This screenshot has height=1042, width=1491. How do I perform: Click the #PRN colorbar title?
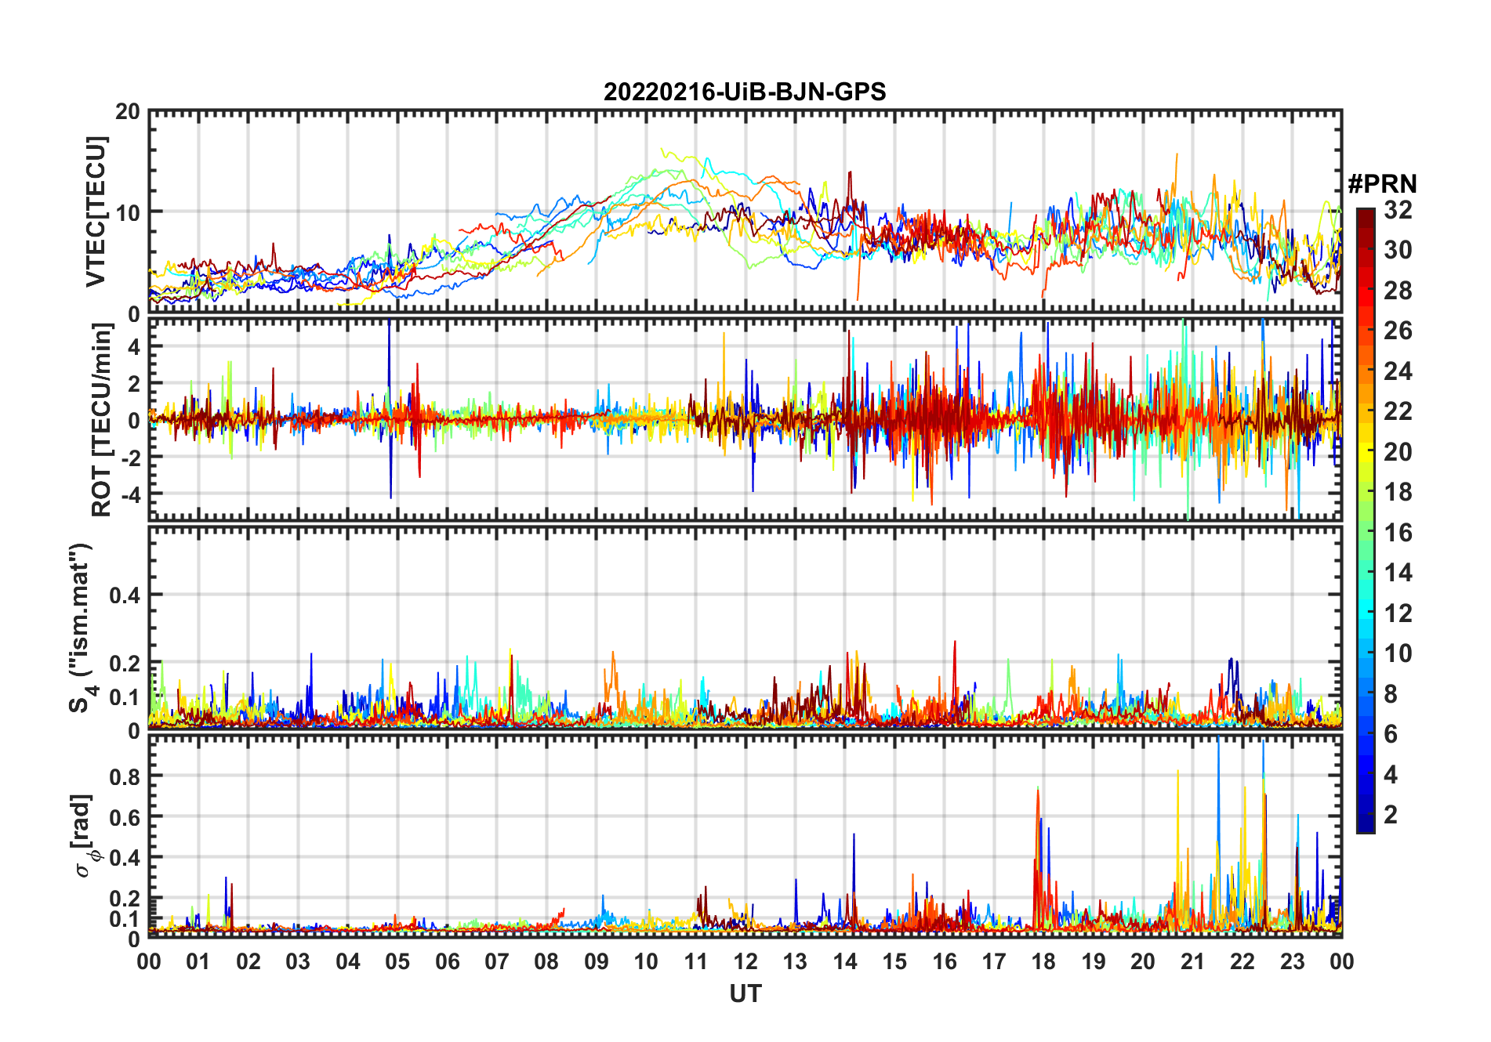1382,184
